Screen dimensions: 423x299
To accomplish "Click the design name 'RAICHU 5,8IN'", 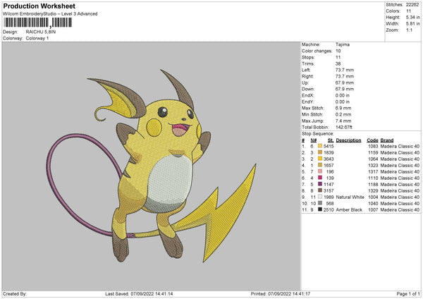I will (41, 32).
